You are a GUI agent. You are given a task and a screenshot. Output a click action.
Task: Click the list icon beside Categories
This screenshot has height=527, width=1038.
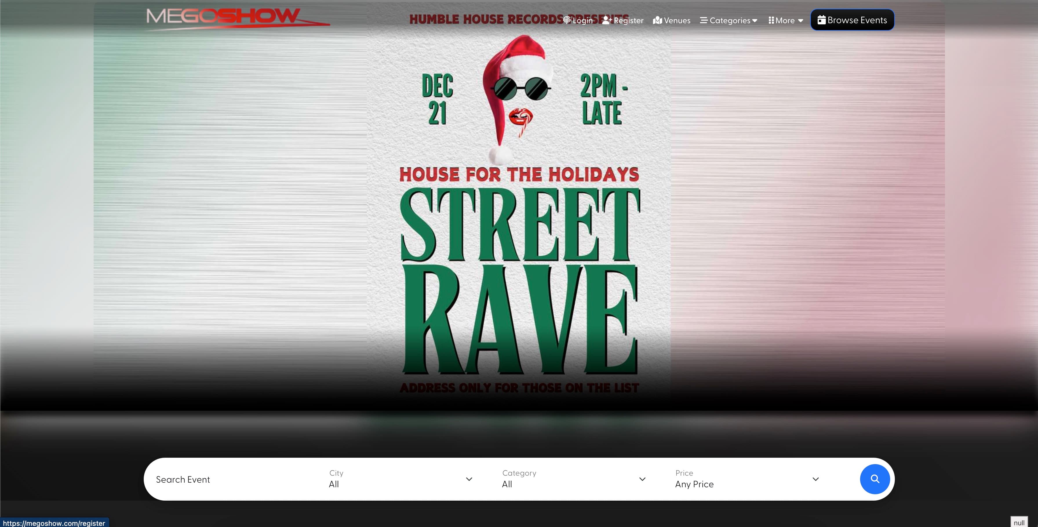(x=704, y=20)
